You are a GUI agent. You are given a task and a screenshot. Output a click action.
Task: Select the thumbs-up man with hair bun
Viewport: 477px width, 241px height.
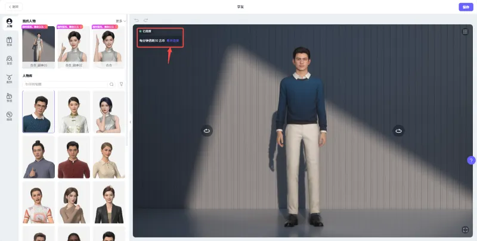[39, 157]
